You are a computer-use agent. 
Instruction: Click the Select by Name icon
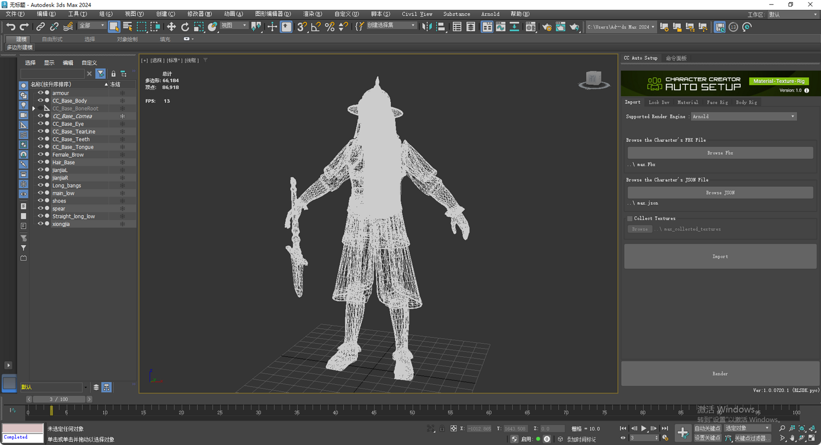point(128,27)
